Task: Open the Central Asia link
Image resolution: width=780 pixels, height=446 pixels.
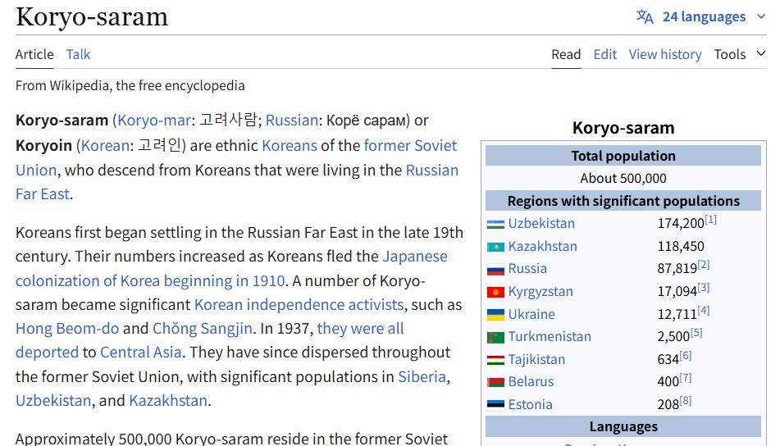Action: point(141,353)
